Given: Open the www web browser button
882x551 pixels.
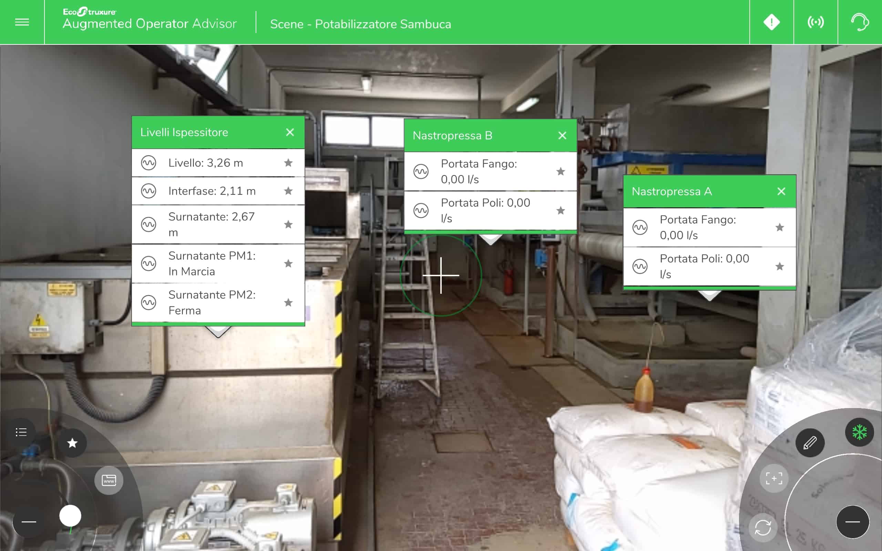Looking at the screenshot, I should (109, 480).
